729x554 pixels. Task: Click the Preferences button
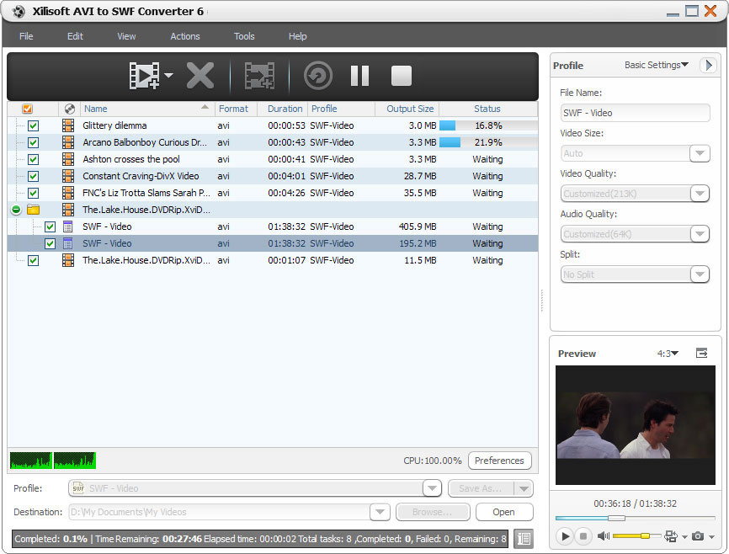500,461
